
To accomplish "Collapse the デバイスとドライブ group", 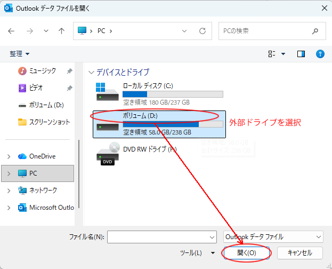I will [x=91, y=73].
